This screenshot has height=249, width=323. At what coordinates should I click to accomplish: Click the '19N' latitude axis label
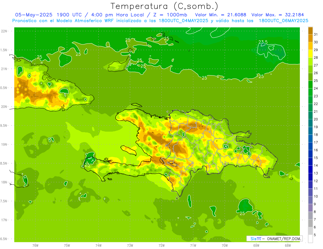pos(4,144)
